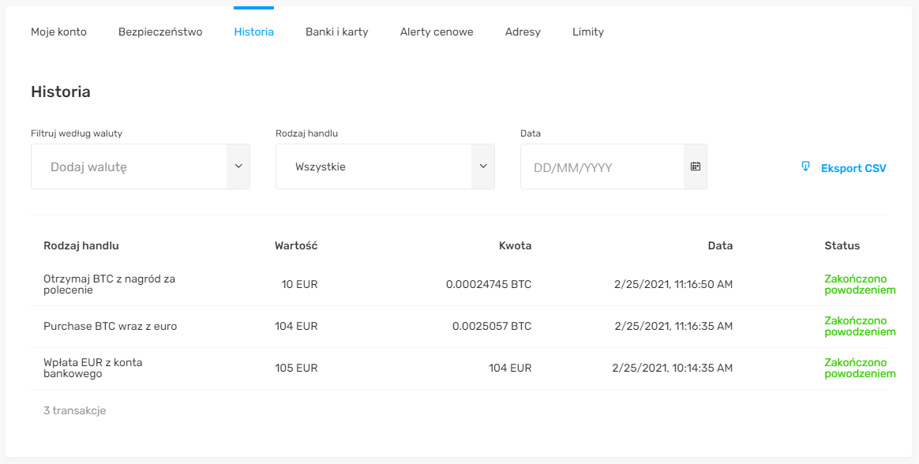Select the Historia tab
Image resolution: width=919 pixels, height=464 pixels.
(x=253, y=32)
